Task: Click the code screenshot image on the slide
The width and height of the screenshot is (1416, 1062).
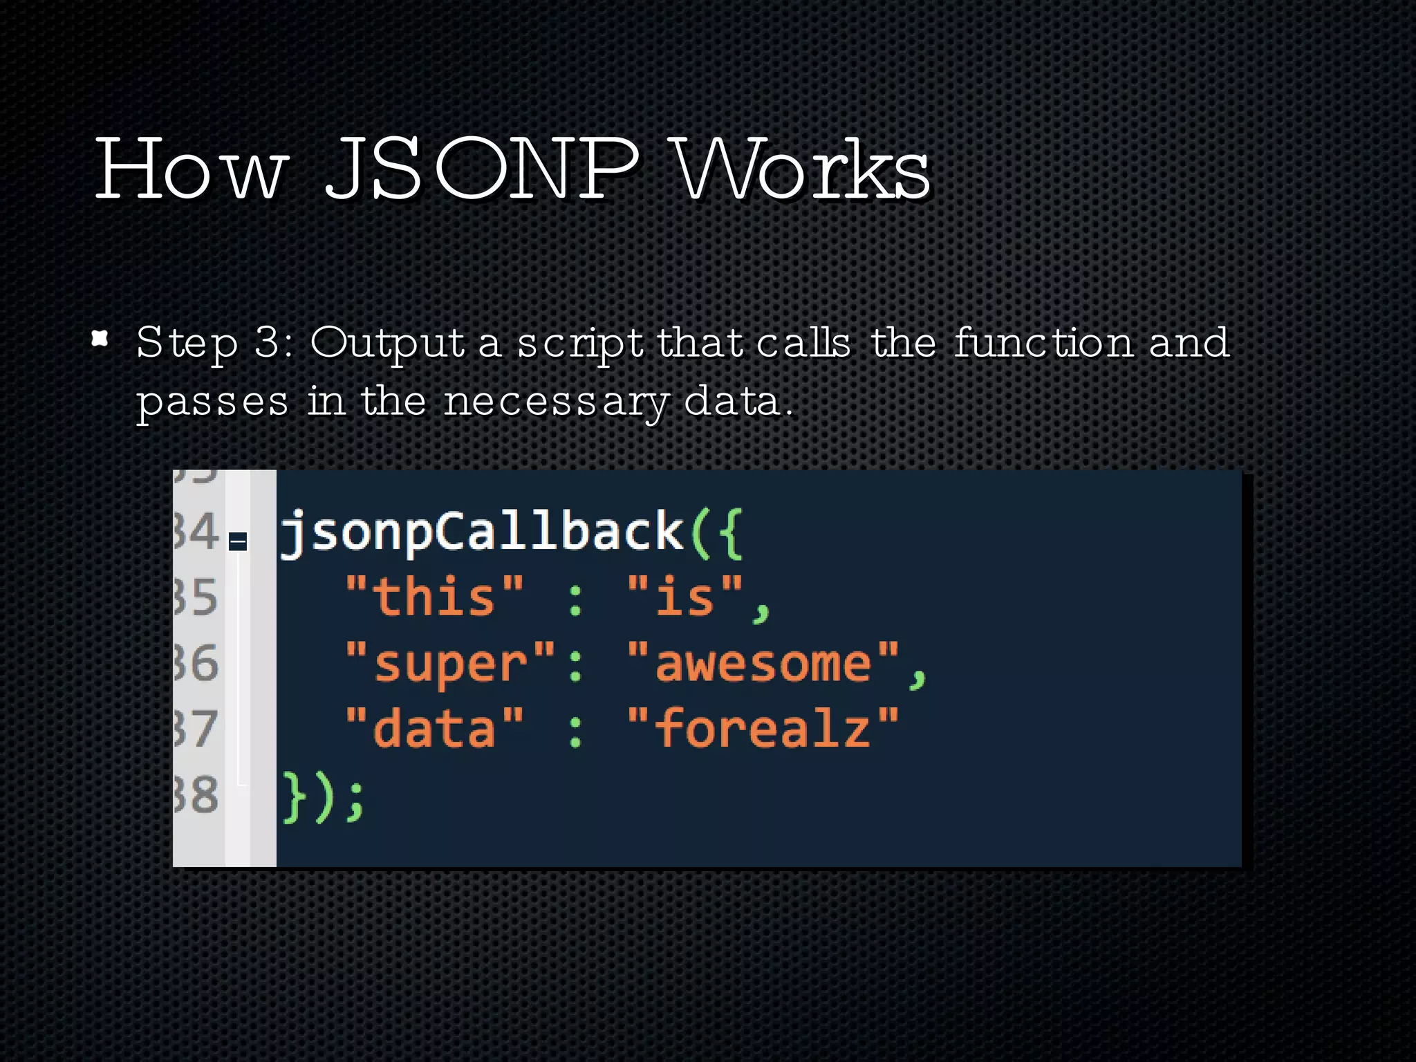Action: tap(707, 668)
